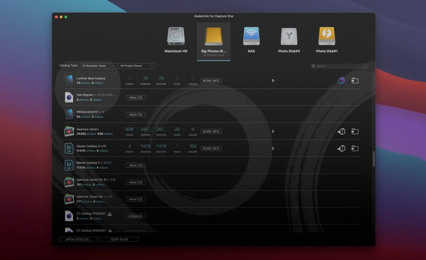Analyze the WeSaturateLR4 catalog
Image resolution: width=426 pixels, height=260 pixels.
[x=135, y=114]
